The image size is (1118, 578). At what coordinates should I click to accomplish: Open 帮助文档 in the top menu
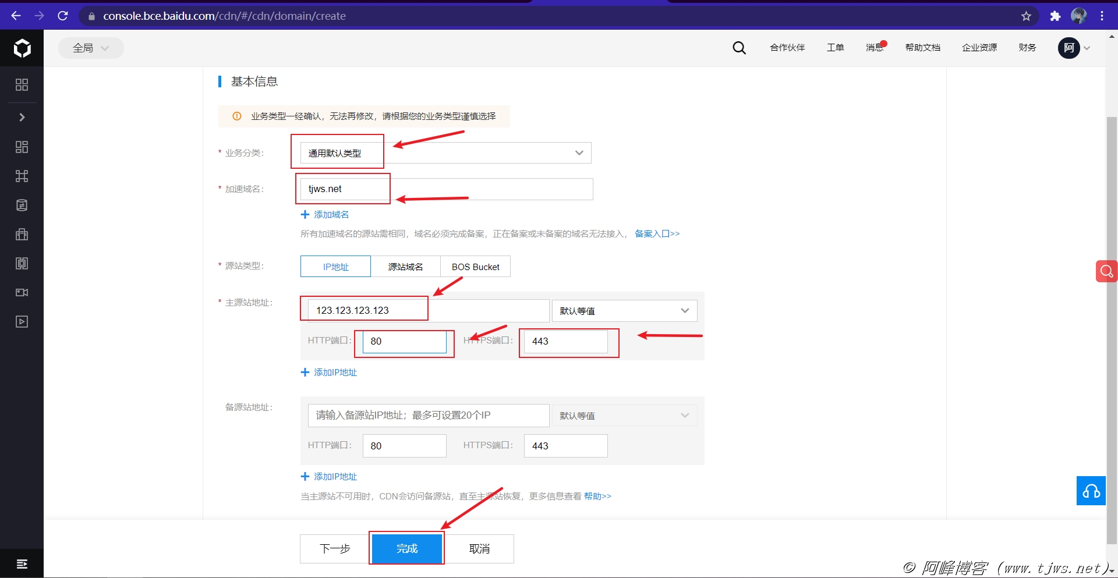[922, 48]
